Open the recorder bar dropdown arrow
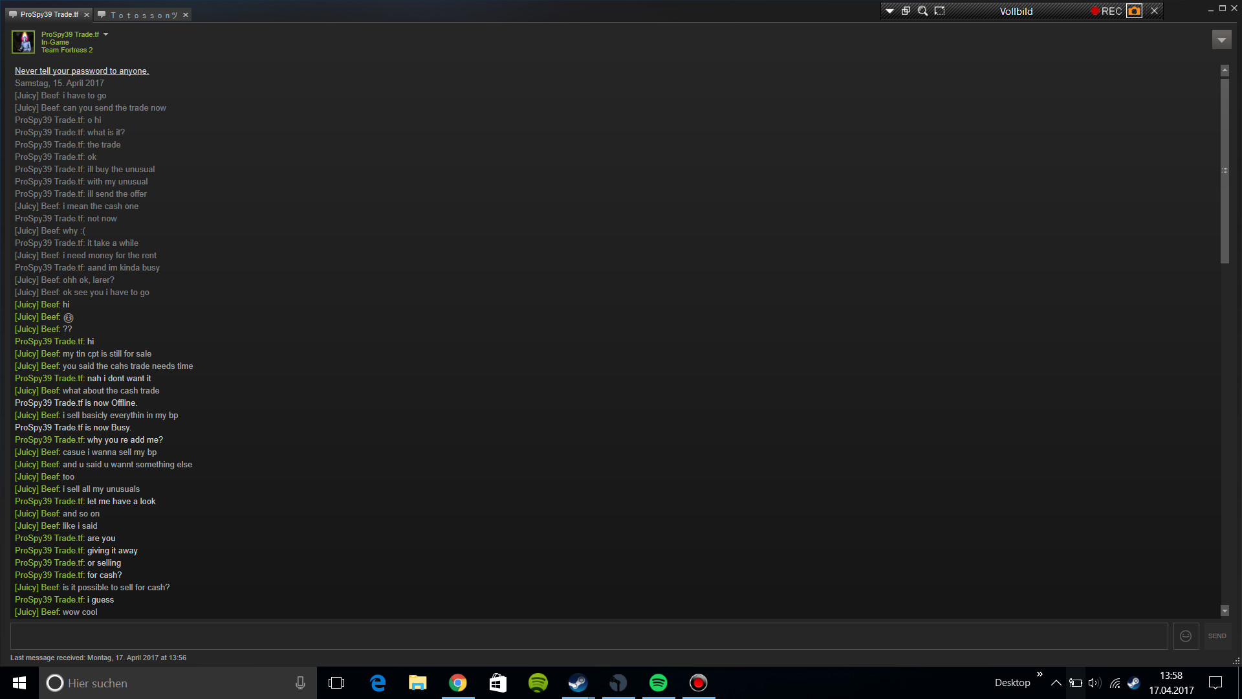Image resolution: width=1242 pixels, height=699 pixels. [889, 11]
